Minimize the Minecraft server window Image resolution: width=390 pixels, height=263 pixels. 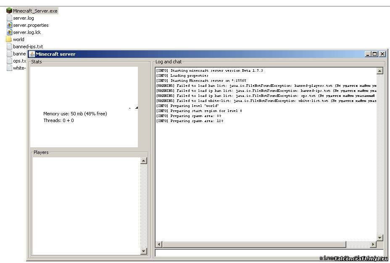tap(368, 54)
